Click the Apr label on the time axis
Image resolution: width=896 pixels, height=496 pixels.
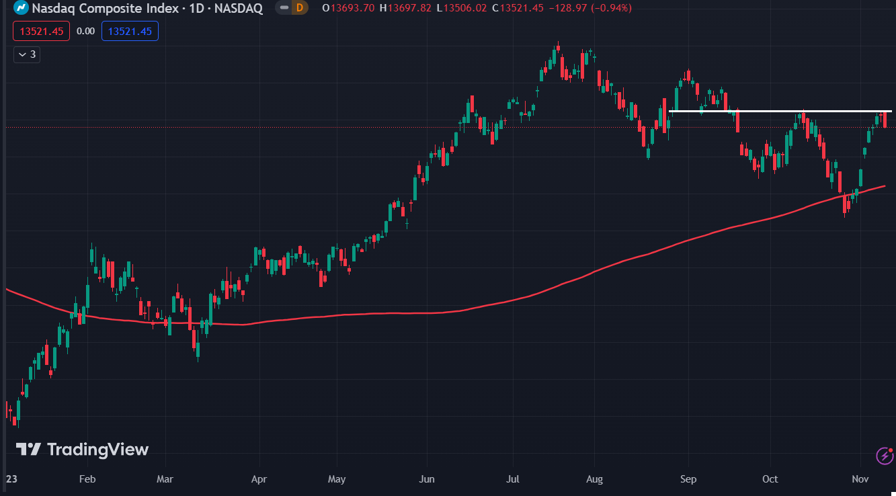(259, 479)
